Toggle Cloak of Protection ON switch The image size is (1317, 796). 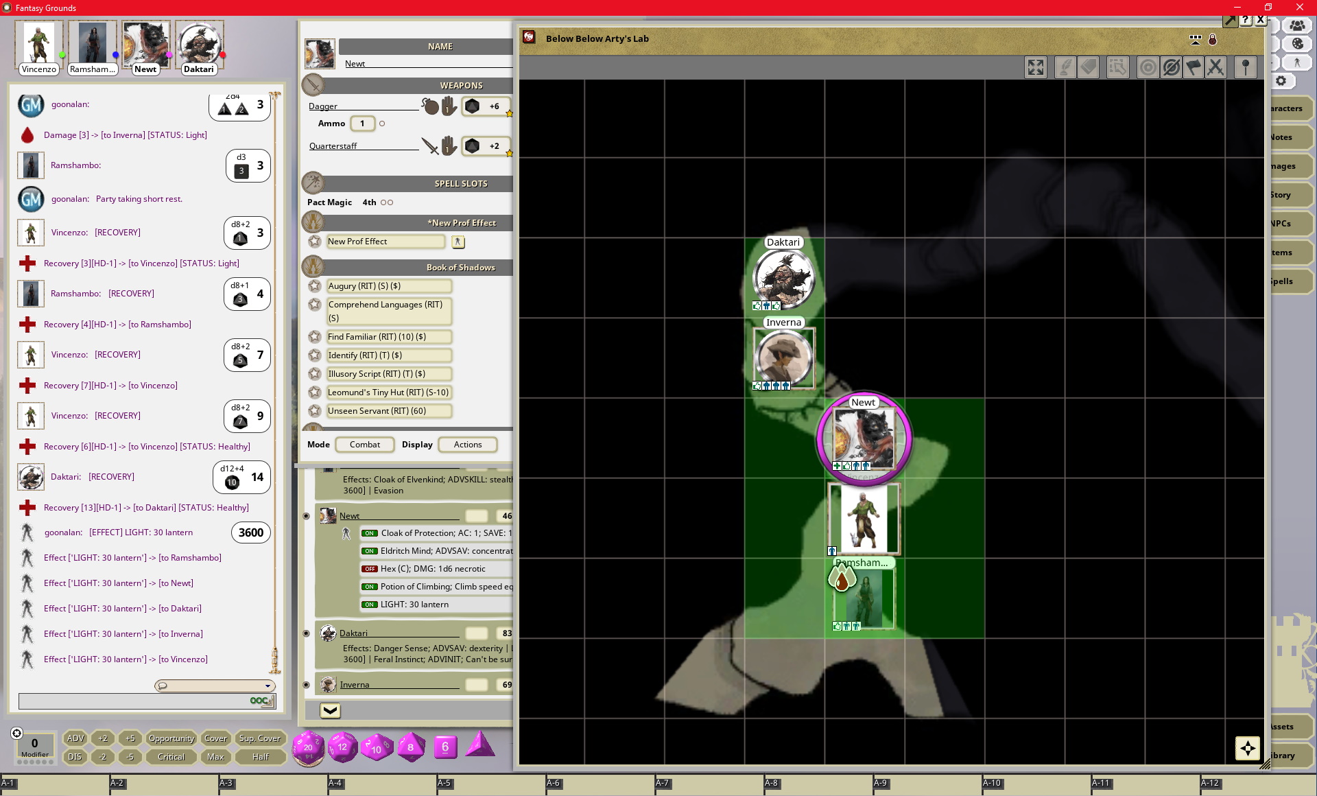370,533
